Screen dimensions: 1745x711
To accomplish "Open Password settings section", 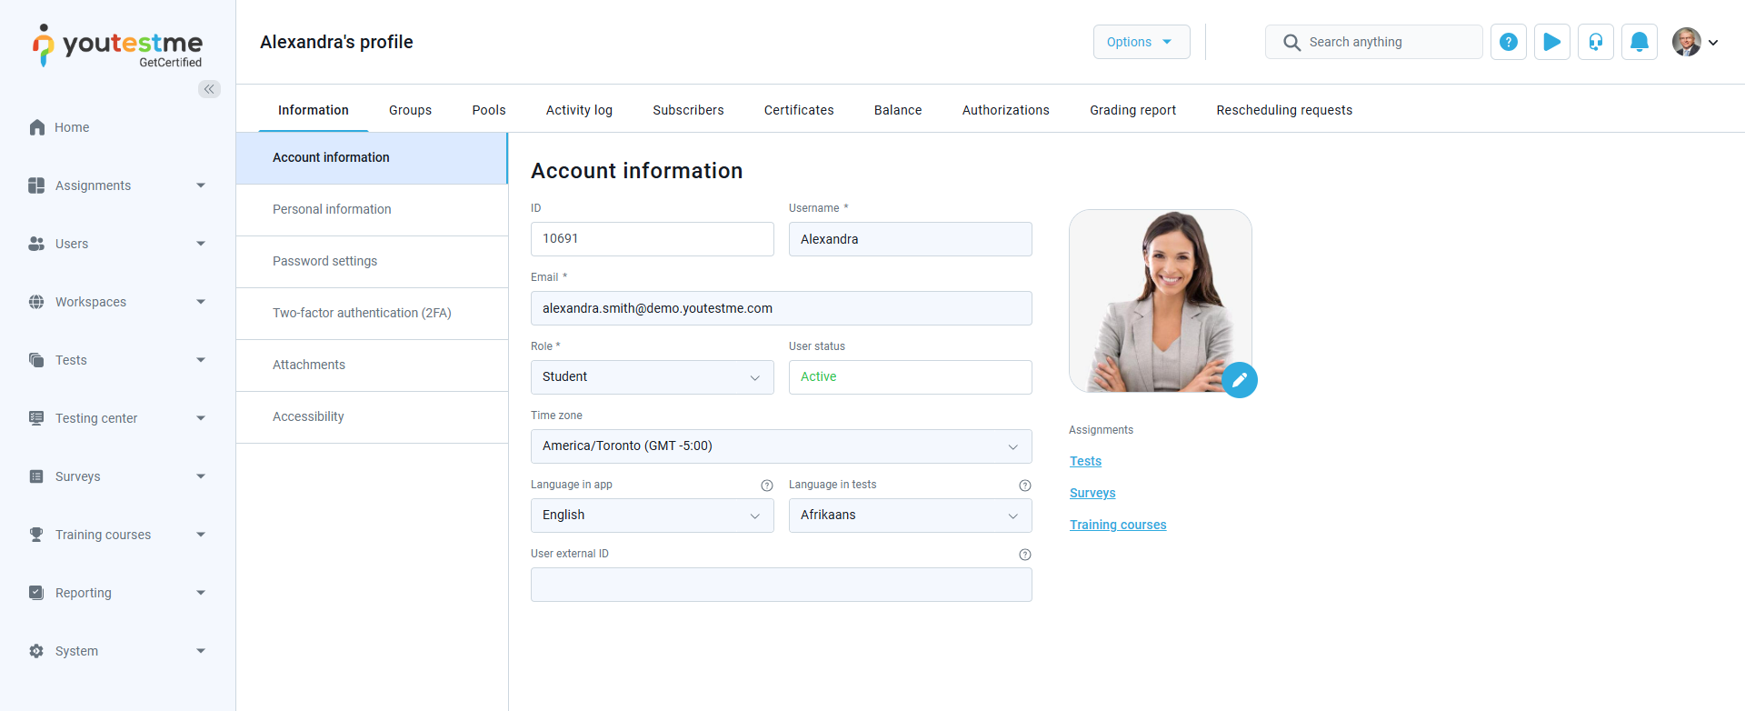I will (x=372, y=262).
